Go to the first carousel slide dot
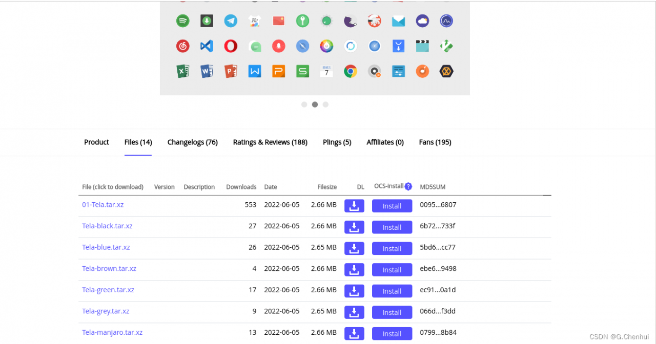Screen dimensions: 656x344 [304, 104]
